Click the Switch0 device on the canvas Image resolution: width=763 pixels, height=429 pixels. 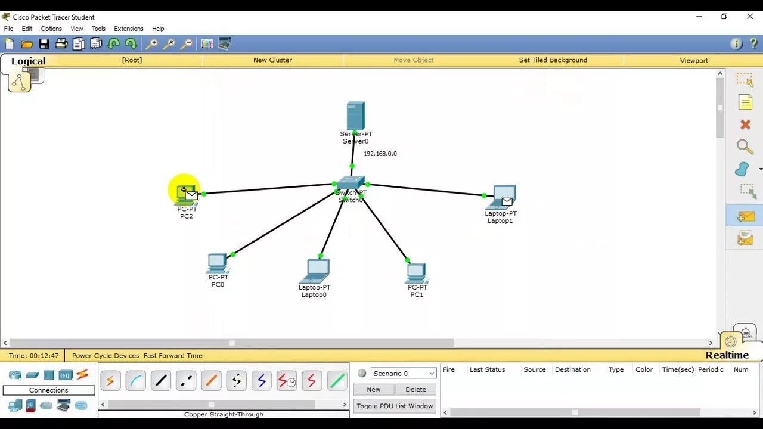(x=351, y=184)
